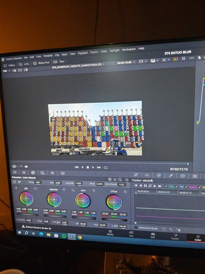205x274 pixels.
Task: Open the Gallery panel
Action: (x=10, y=65)
